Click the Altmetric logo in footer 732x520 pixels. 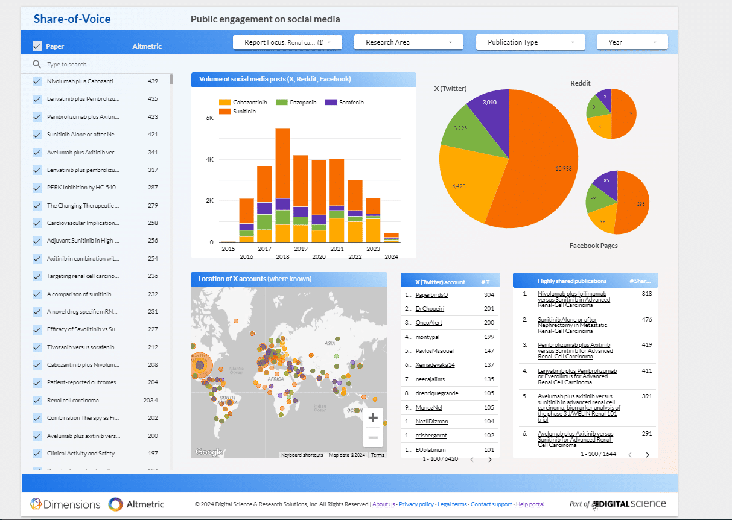(x=136, y=504)
